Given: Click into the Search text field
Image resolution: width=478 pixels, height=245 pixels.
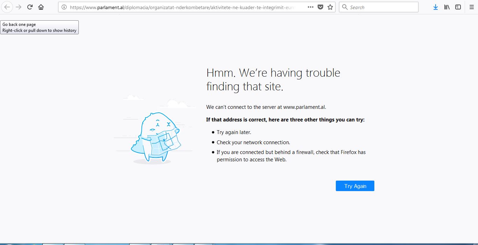Looking at the screenshot, I should (x=382, y=7).
